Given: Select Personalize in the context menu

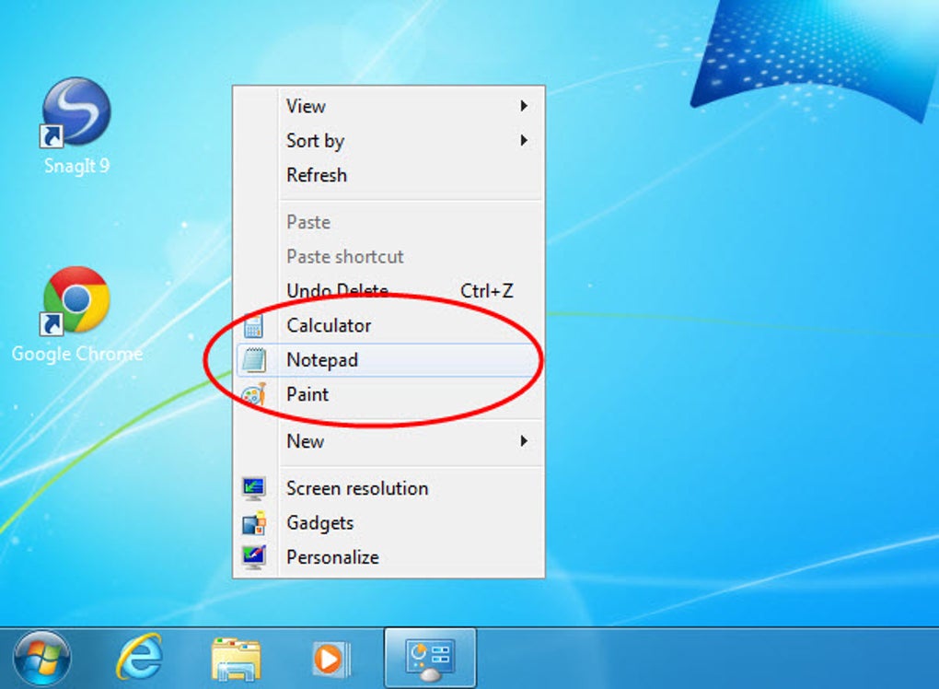Looking at the screenshot, I should [x=388, y=557].
